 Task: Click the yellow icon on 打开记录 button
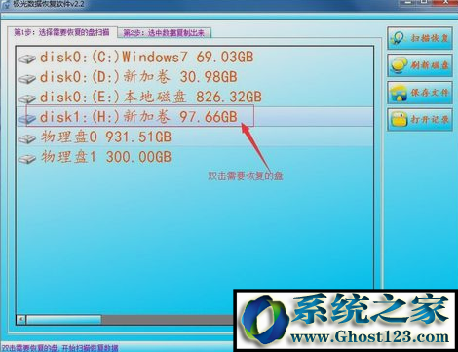[x=399, y=119]
